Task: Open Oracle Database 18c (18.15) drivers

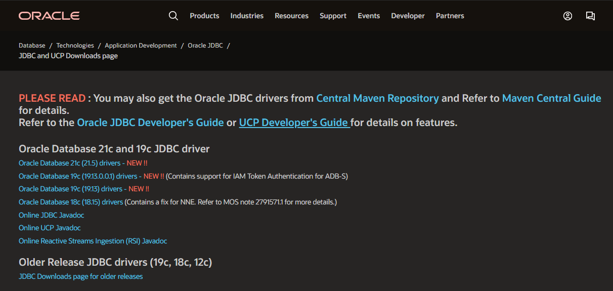Action: pos(71,202)
